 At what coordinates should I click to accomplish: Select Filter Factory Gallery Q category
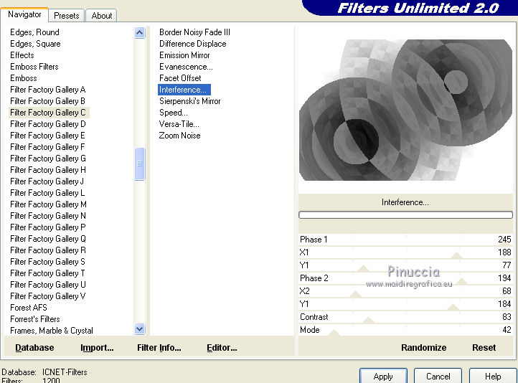(x=48, y=239)
